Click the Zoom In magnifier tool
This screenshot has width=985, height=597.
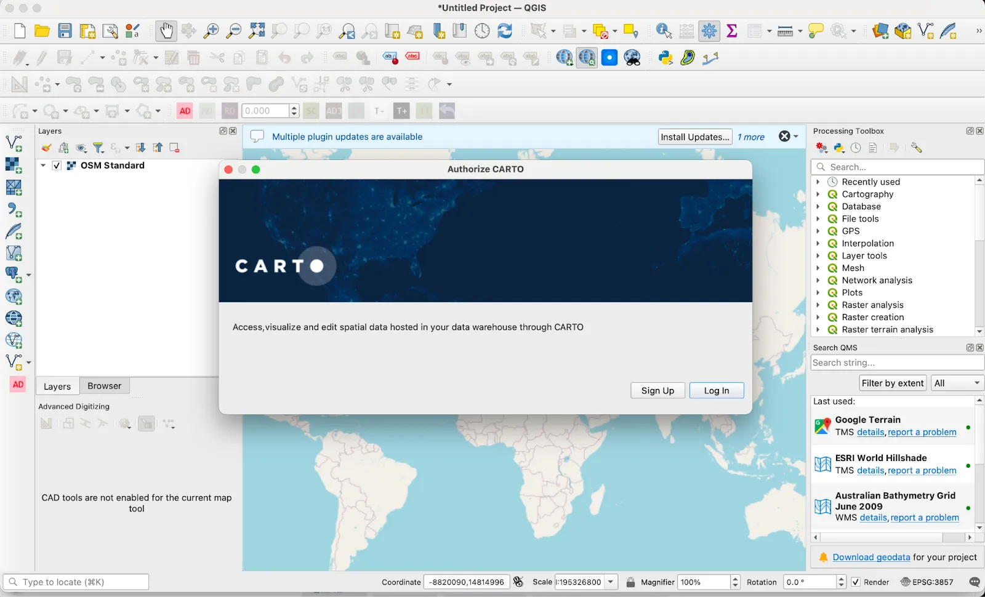(x=211, y=31)
